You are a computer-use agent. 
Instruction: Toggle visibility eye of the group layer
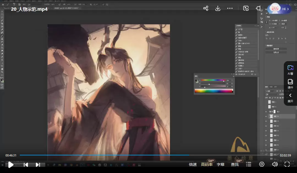click(266, 112)
